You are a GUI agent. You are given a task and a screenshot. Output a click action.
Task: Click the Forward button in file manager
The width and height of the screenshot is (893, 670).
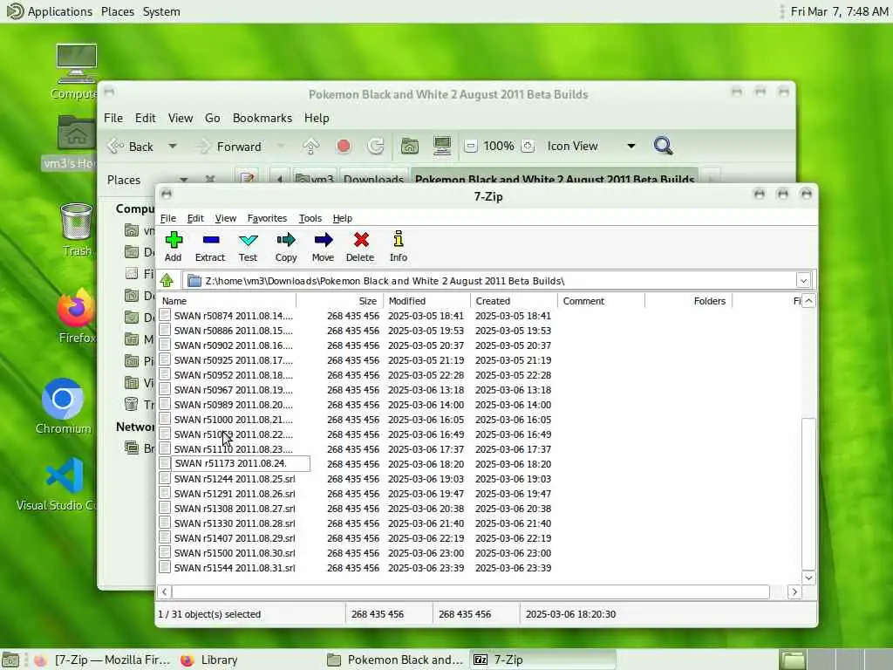(x=229, y=147)
